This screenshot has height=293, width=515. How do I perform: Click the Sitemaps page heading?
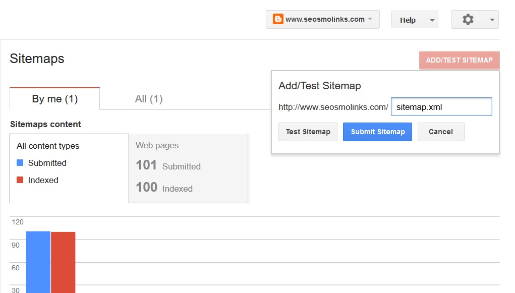click(x=37, y=58)
